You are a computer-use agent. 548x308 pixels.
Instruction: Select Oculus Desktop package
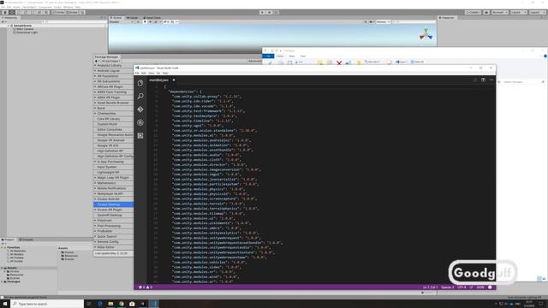pyautogui.click(x=113, y=204)
